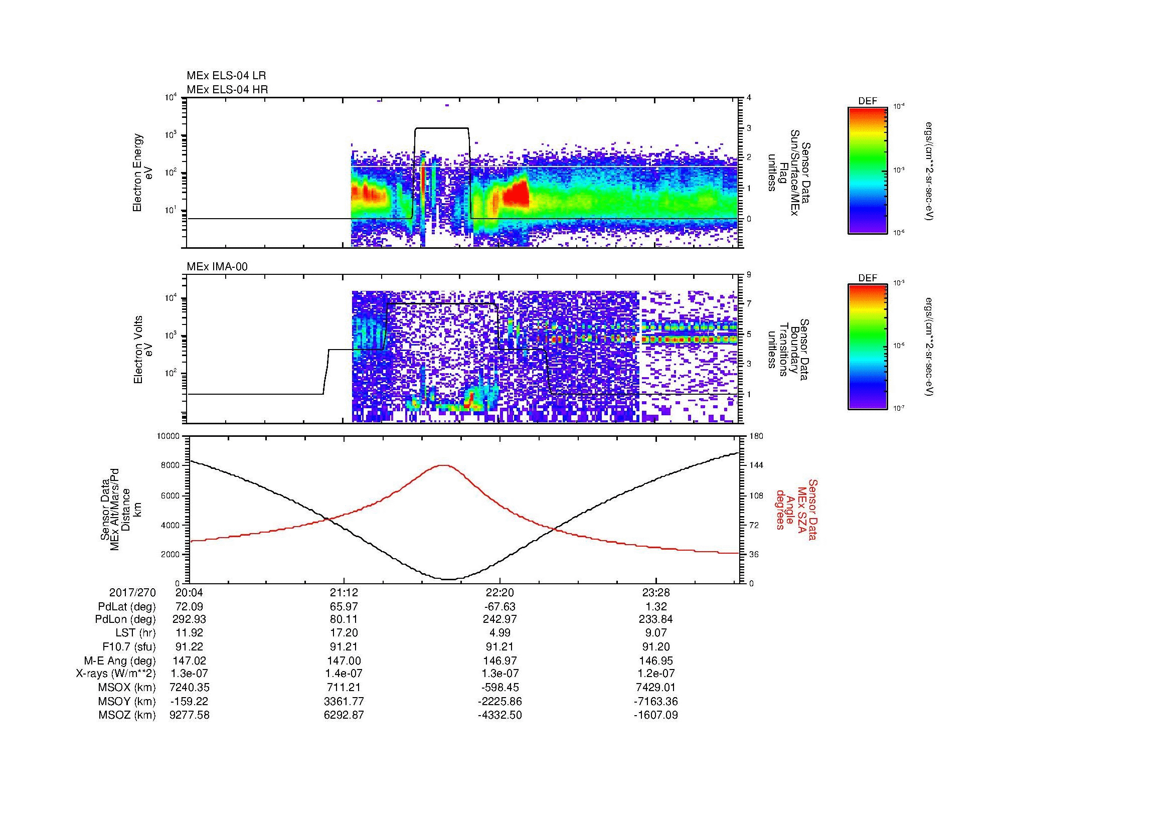Click the PdLat value -67.63
The image size is (1173, 829).
coord(499,607)
